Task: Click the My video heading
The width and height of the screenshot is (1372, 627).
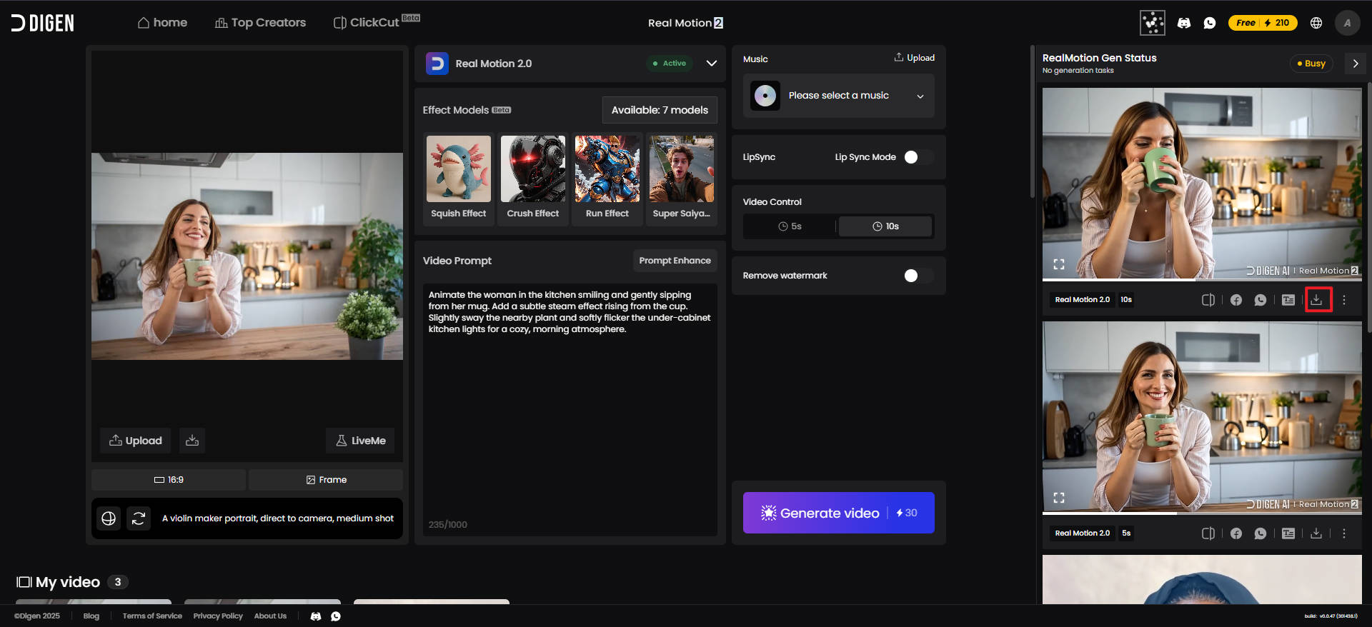Action: [x=68, y=582]
